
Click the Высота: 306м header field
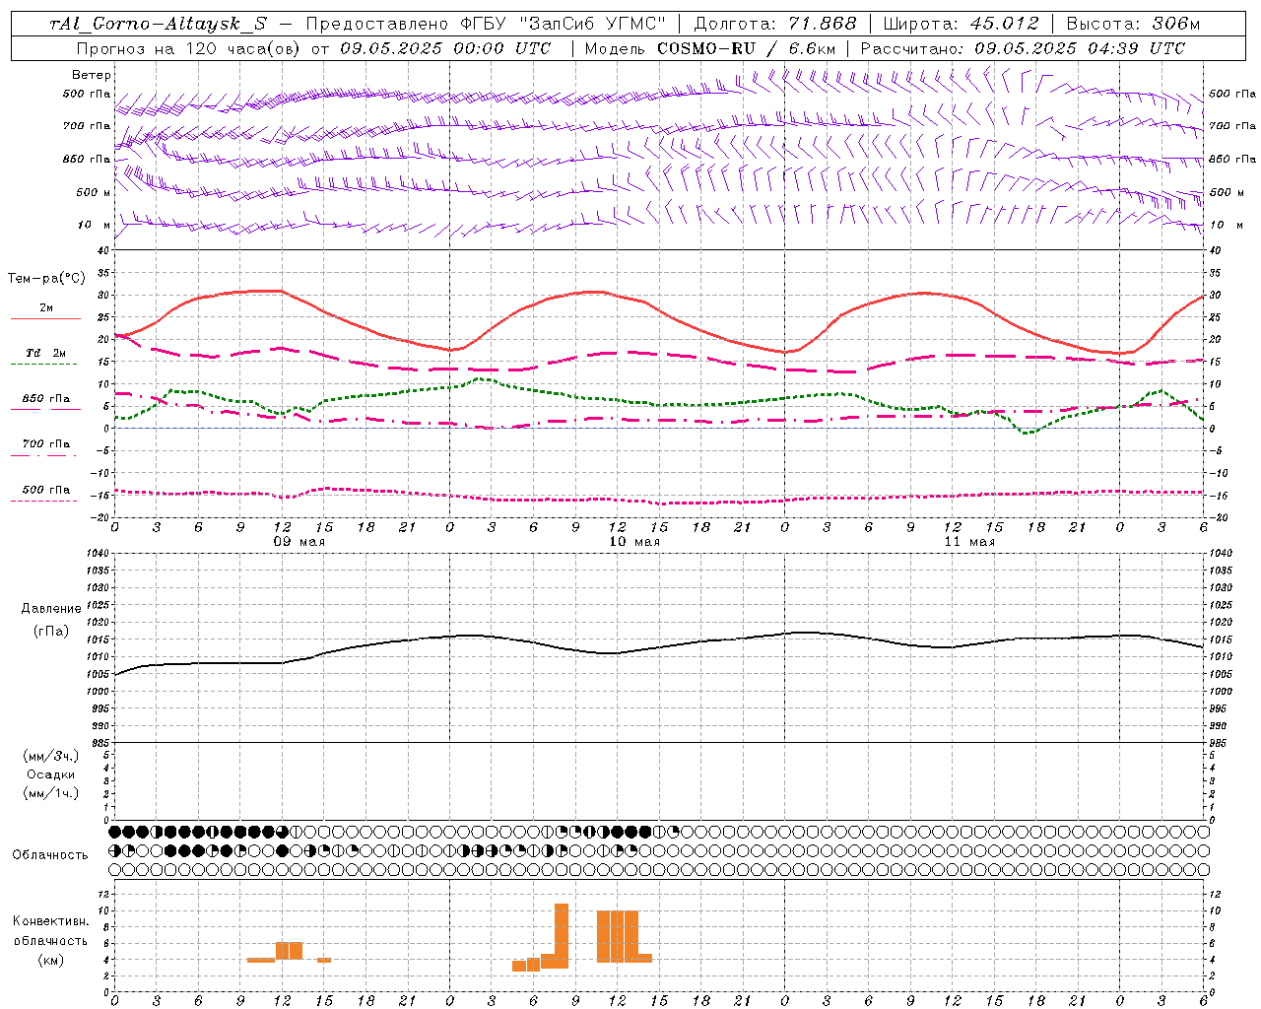coord(1133,24)
